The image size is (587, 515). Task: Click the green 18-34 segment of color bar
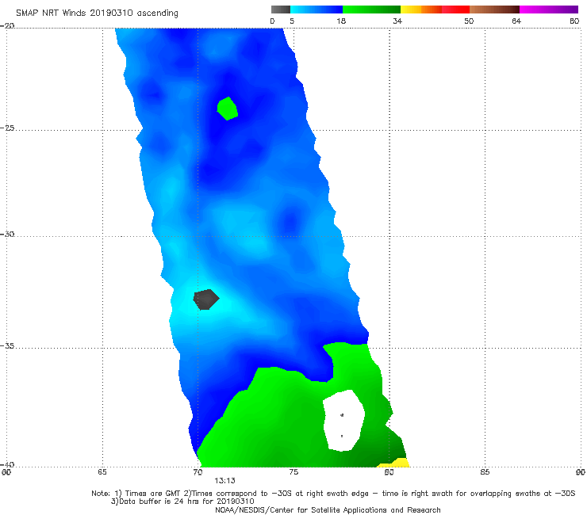371,10
